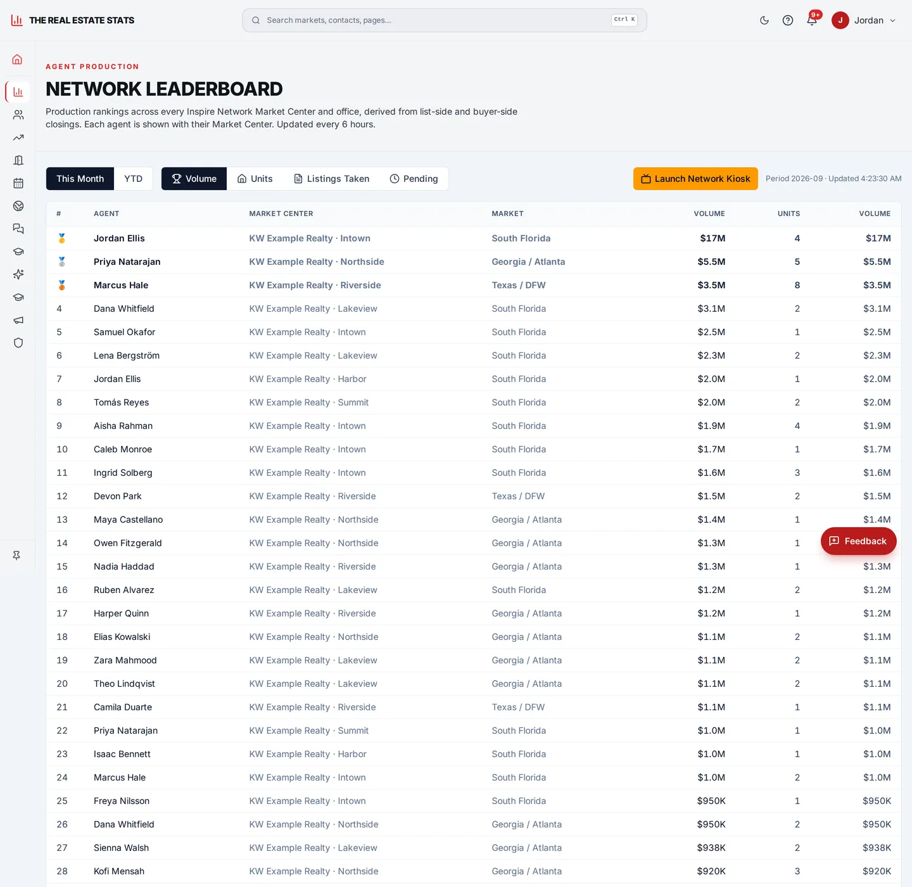Select agent Camila Duarte row
Image resolution: width=912 pixels, height=887 pixels.
tap(474, 707)
